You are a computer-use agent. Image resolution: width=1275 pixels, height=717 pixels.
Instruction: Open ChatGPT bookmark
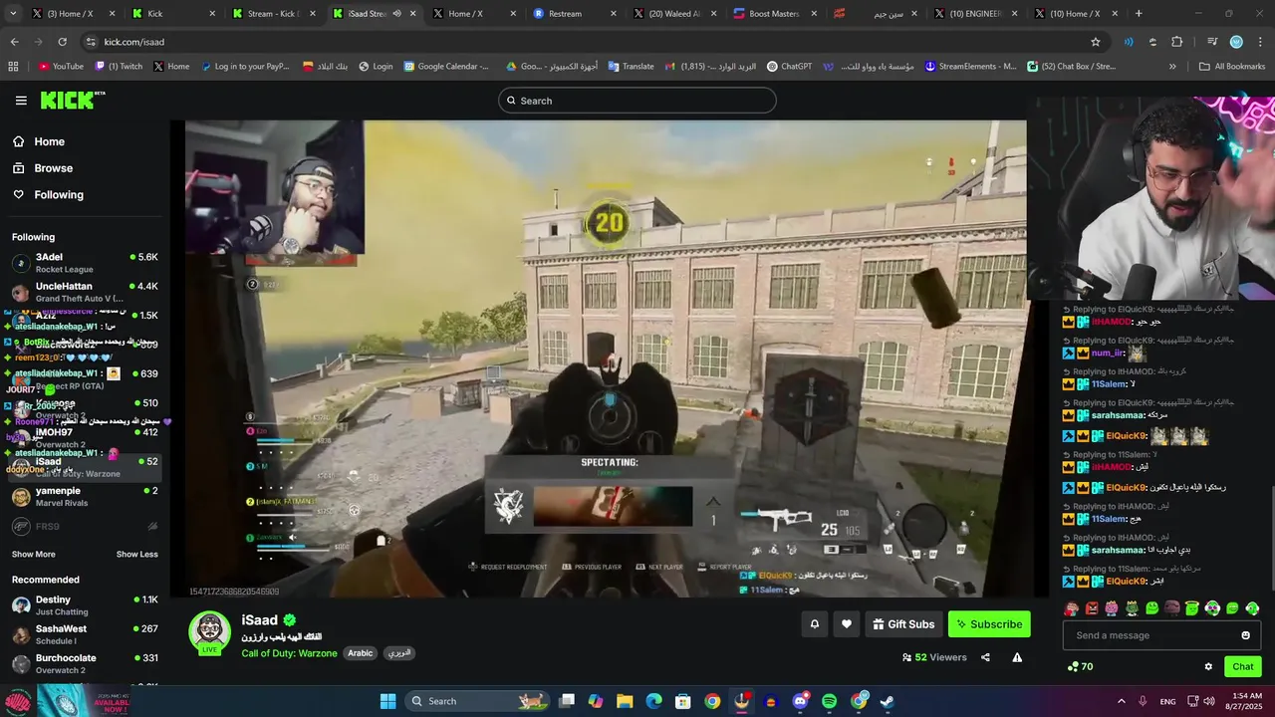790,67
